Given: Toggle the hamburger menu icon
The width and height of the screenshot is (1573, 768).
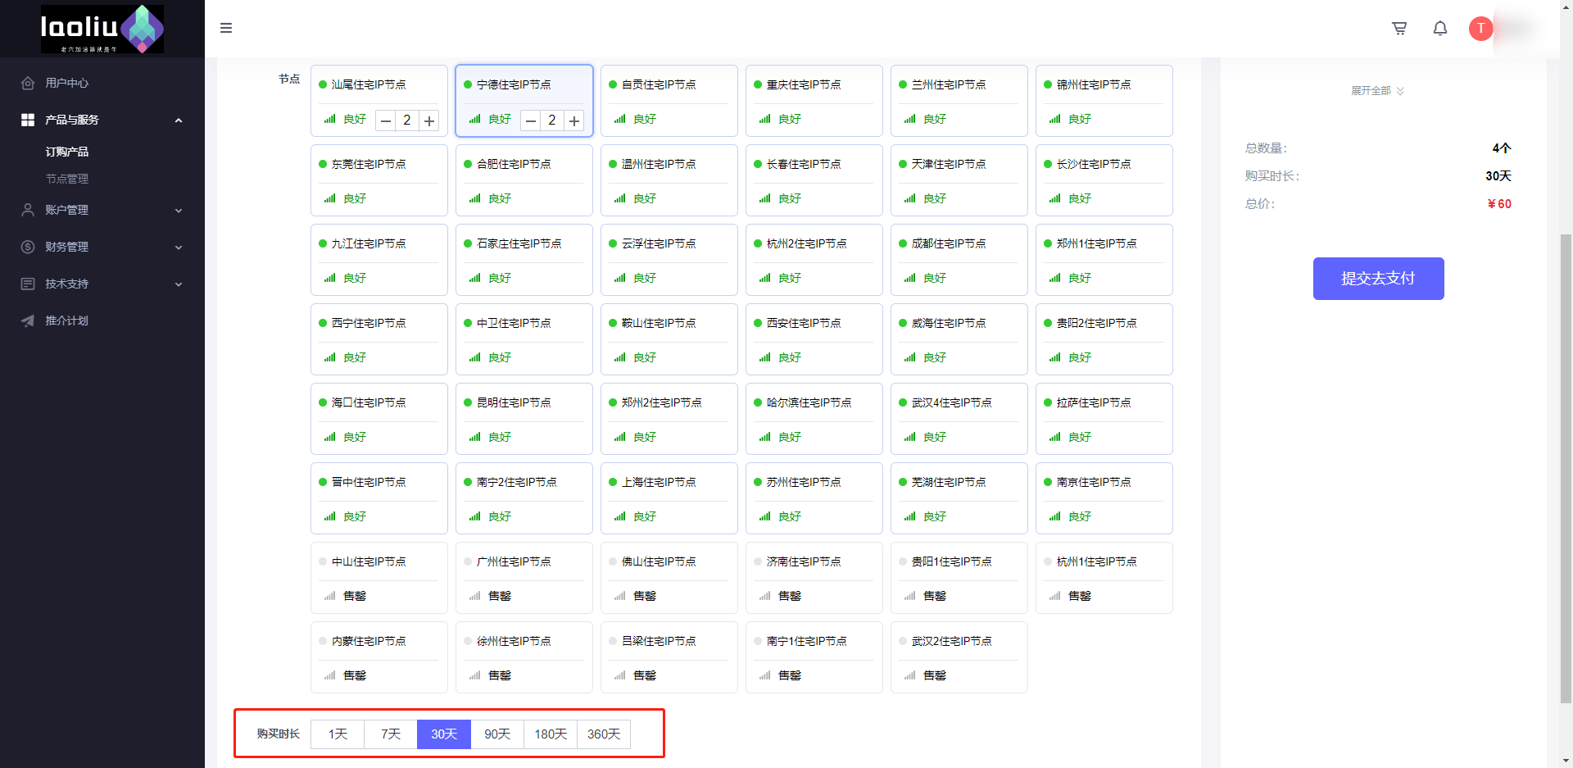Looking at the screenshot, I should click(x=226, y=29).
